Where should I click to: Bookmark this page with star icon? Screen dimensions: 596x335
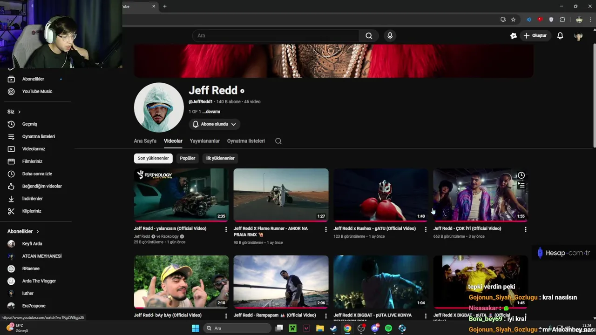coord(513,20)
